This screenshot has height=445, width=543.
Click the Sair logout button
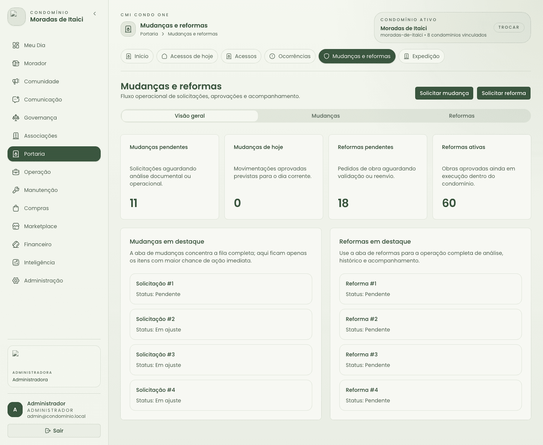(x=54, y=431)
